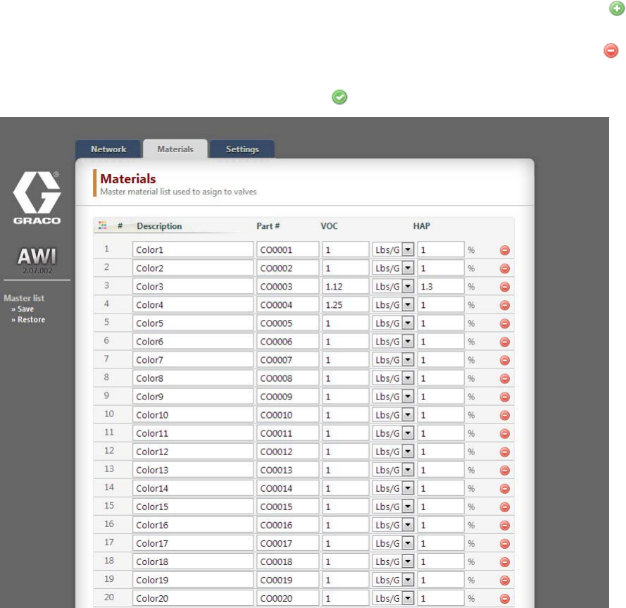This screenshot has width=626, height=608.
Task: Click the Description field containing Color13
Action: pos(193,470)
